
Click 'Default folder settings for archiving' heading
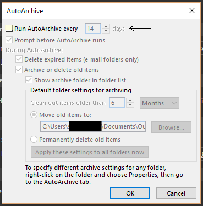[x=81, y=90]
